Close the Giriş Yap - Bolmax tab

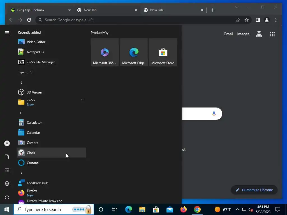click(x=70, y=10)
